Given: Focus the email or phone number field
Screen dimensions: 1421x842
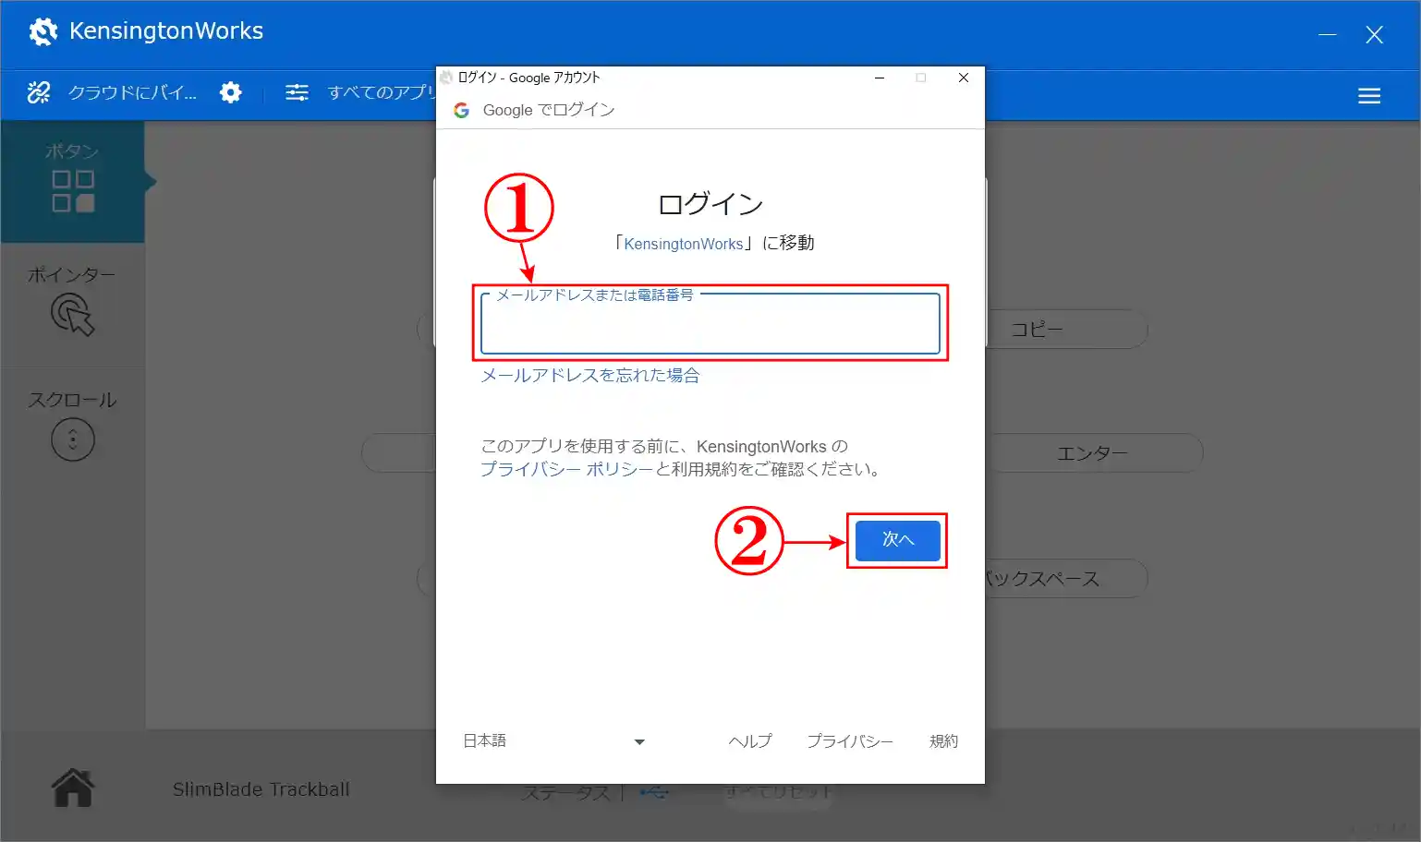Looking at the screenshot, I should coord(710,323).
